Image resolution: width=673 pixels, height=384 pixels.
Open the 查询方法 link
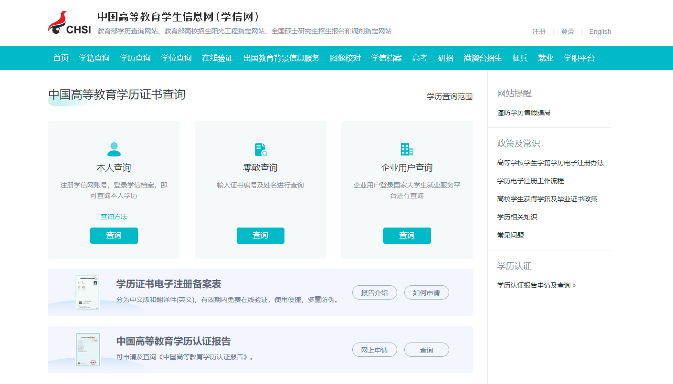tap(114, 217)
